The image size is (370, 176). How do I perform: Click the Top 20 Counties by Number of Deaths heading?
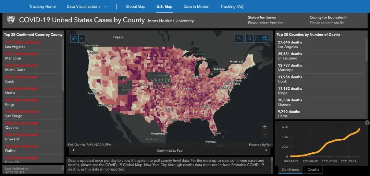(x=308, y=35)
